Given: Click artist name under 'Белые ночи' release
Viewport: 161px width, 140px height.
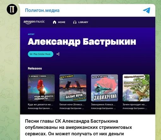Looking at the screenshot, I should click(x=72, y=108).
